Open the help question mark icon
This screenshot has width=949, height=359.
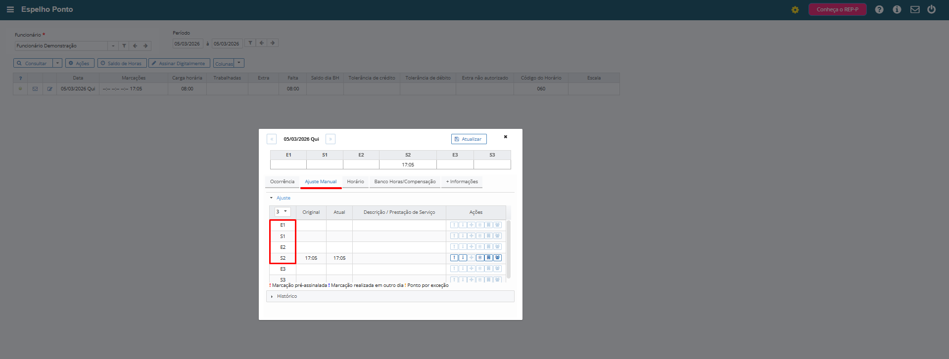(x=879, y=9)
